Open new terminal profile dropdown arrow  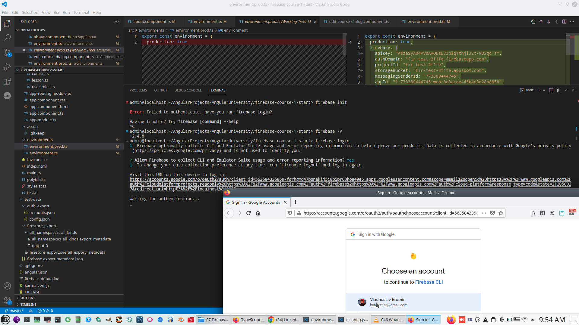(x=544, y=90)
